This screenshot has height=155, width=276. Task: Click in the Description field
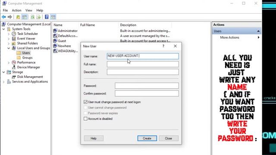(x=143, y=72)
